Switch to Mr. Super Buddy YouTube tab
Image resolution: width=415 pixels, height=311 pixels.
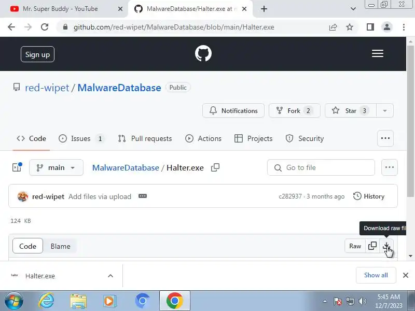pos(60,9)
